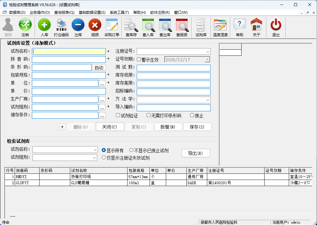The width and height of the screenshot is (317, 225).
Task: Open the 打合储码 barcode printer tool
Action: (x=61, y=25)
